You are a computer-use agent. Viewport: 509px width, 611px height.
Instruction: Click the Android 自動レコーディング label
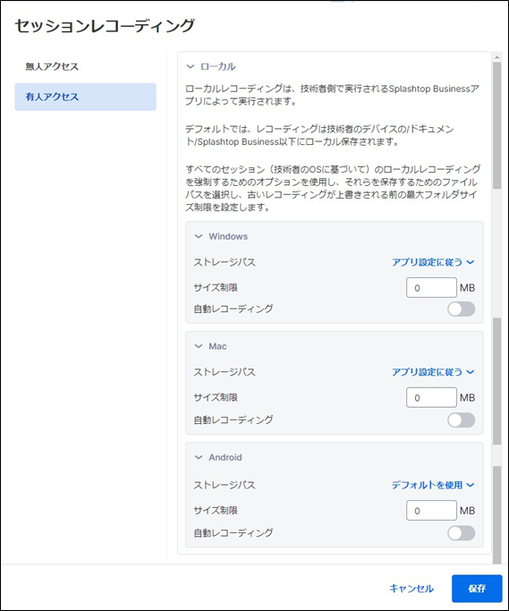pos(233,533)
